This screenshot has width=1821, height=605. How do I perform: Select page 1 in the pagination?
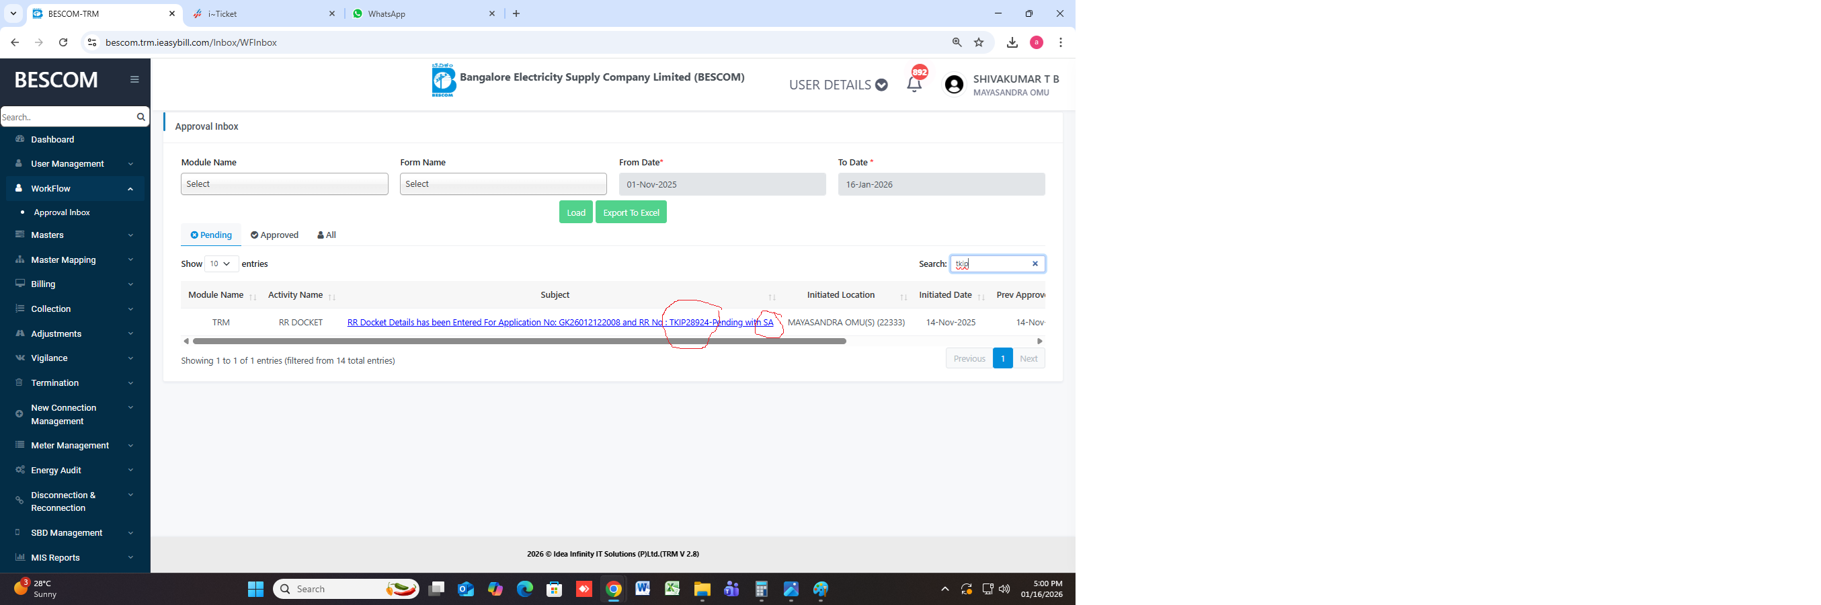point(1002,358)
